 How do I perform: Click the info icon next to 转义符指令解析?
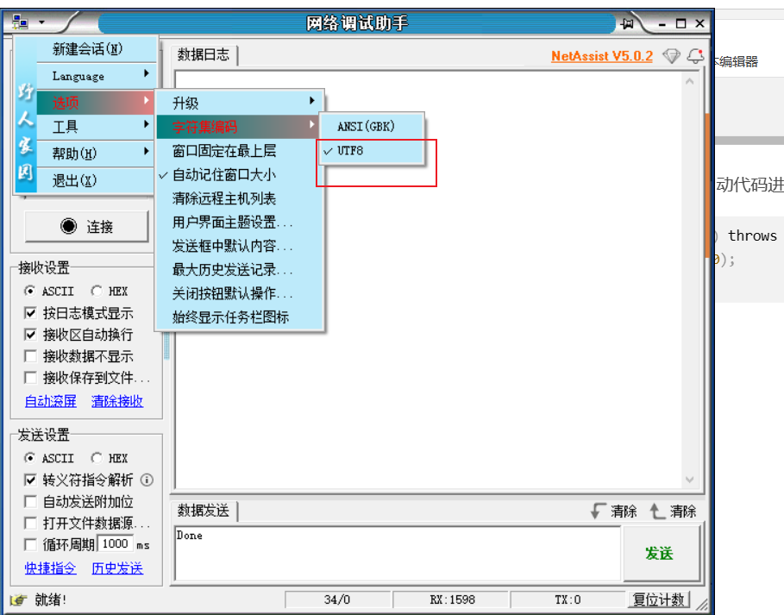(147, 480)
